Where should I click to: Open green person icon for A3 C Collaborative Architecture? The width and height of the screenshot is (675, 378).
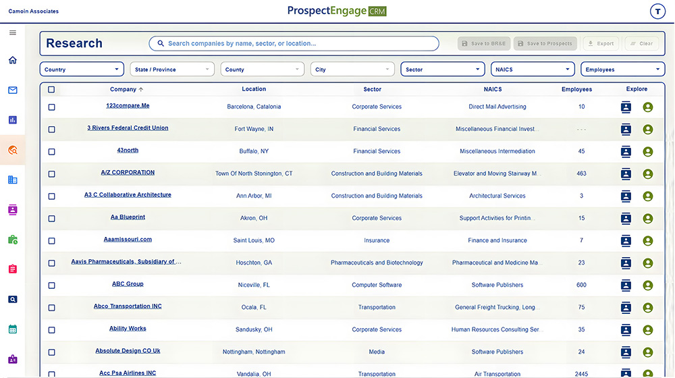click(647, 196)
